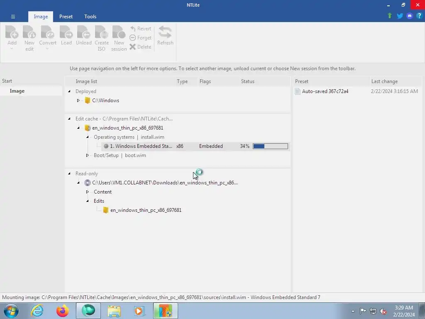Image resolution: width=425 pixels, height=319 pixels.
Task: Open the Twitter link icon
Action: pos(400,16)
